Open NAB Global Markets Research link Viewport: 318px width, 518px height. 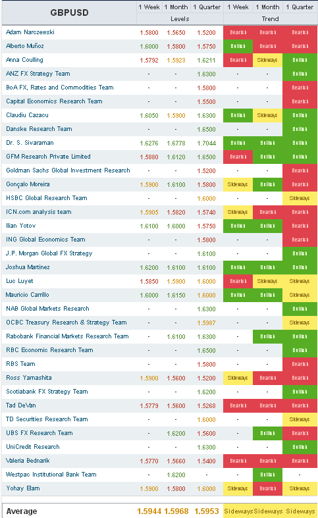click(47, 309)
